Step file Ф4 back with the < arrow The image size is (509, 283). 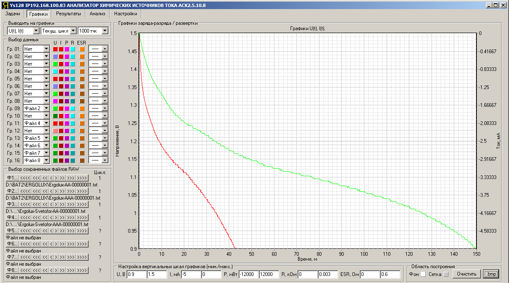pyautogui.click(x=51, y=217)
